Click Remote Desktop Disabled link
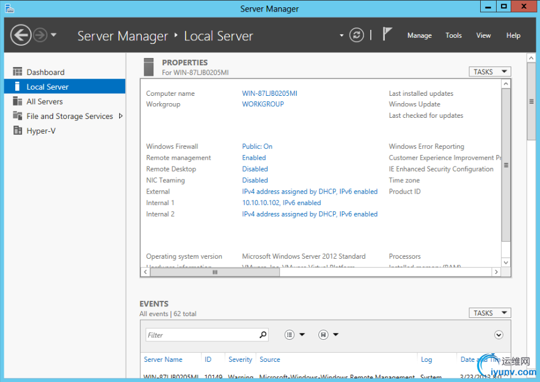The height and width of the screenshot is (382, 540). pyautogui.click(x=255, y=169)
